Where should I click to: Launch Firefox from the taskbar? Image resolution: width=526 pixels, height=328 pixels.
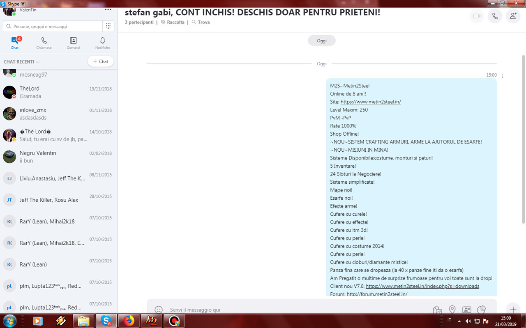pos(129,321)
